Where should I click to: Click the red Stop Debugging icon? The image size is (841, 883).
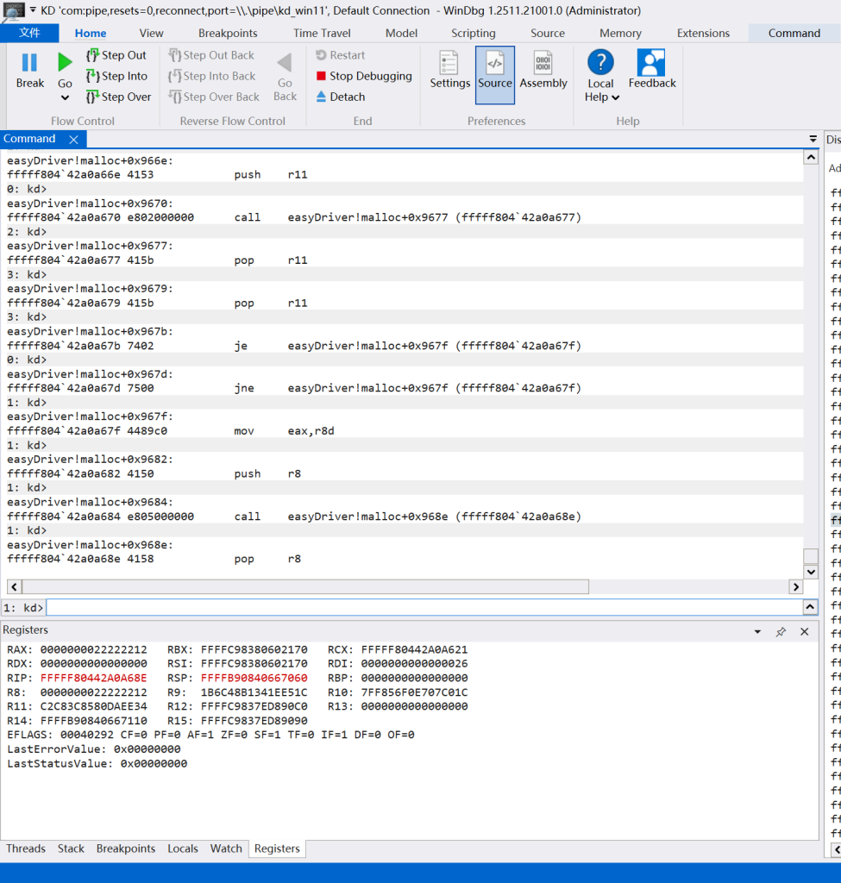[x=321, y=76]
